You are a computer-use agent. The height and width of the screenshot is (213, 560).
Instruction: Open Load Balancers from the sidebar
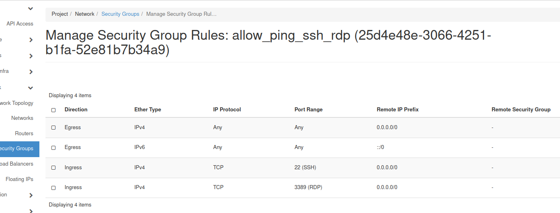coord(17,164)
